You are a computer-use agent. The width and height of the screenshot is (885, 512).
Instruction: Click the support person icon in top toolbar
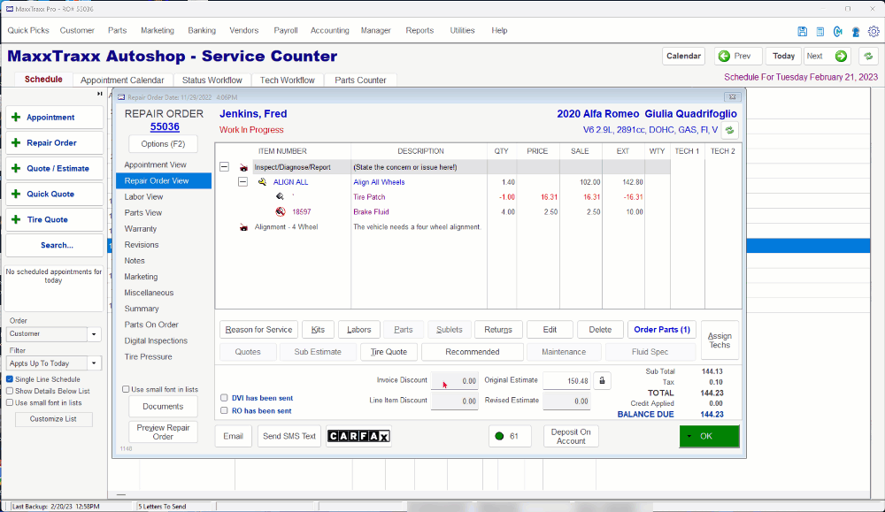[x=856, y=32]
